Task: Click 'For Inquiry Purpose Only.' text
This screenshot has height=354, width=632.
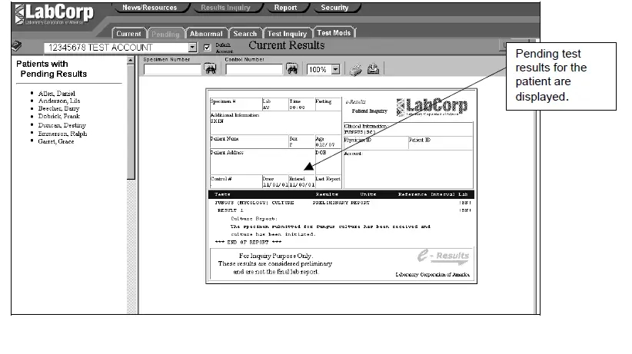Action: point(276,256)
